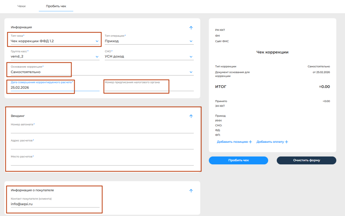Click the Номер автомата input field
The width and height of the screenshot is (345, 216).
[102, 130]
